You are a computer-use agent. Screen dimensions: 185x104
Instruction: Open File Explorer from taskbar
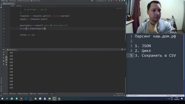pos(49,99)
